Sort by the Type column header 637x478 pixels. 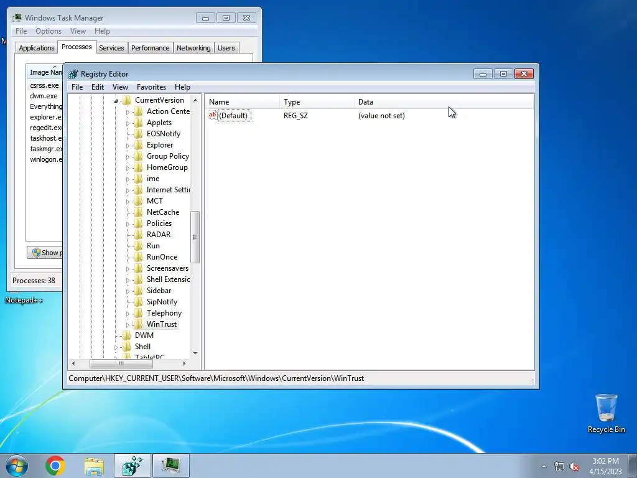[x=317, y=102]
